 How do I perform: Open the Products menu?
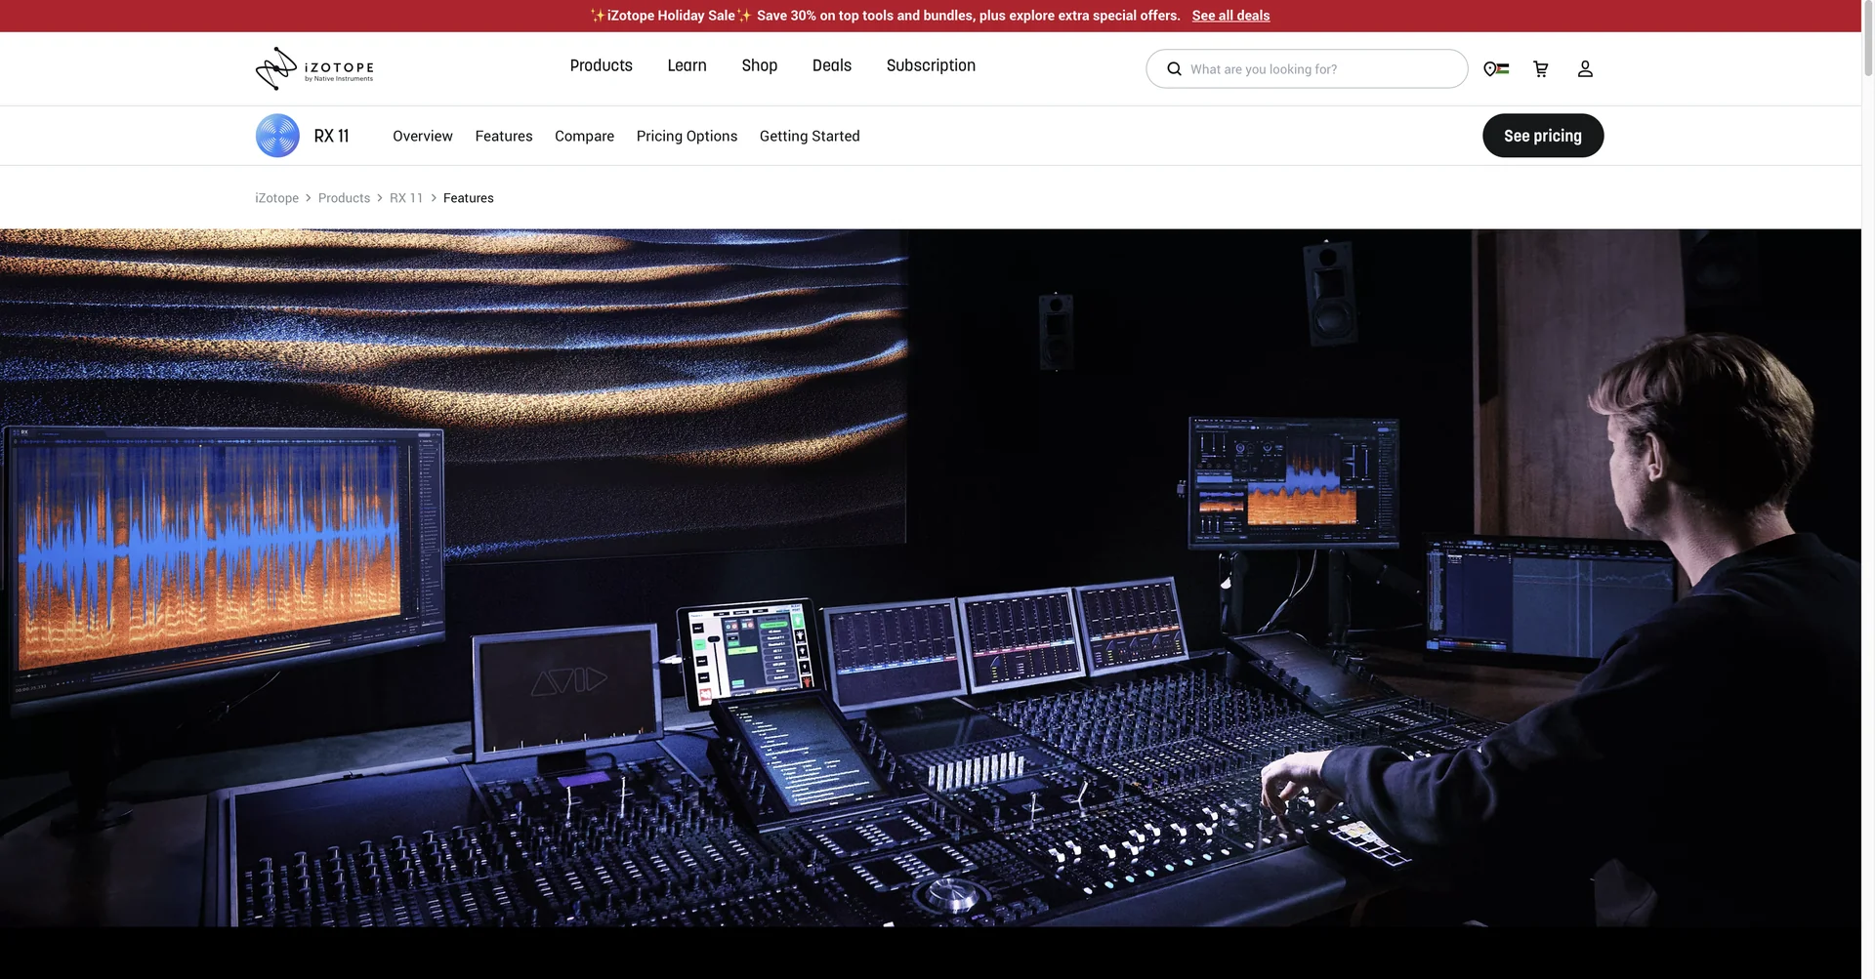click(602, 65)
